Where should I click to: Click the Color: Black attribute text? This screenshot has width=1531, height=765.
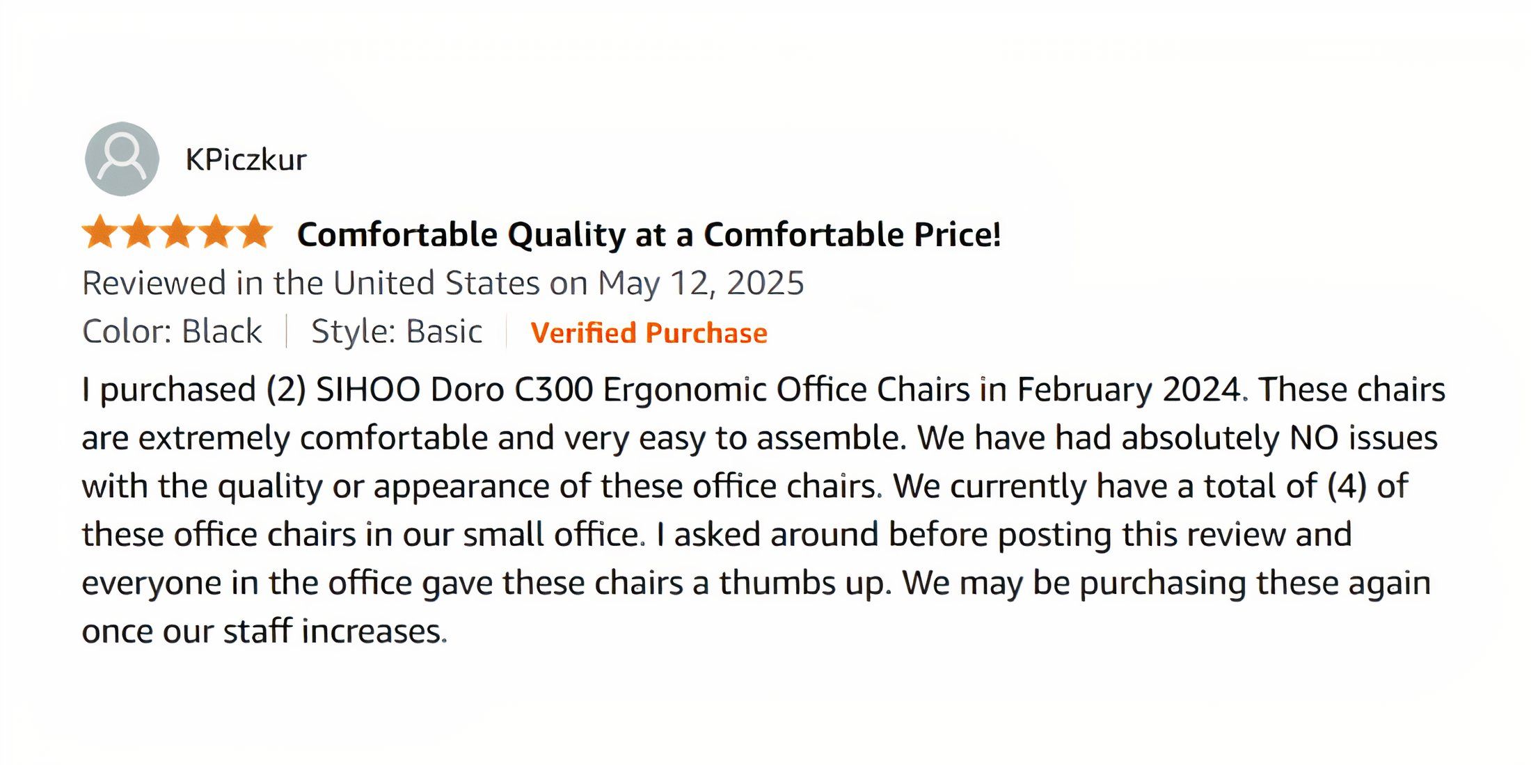[172, 332]
